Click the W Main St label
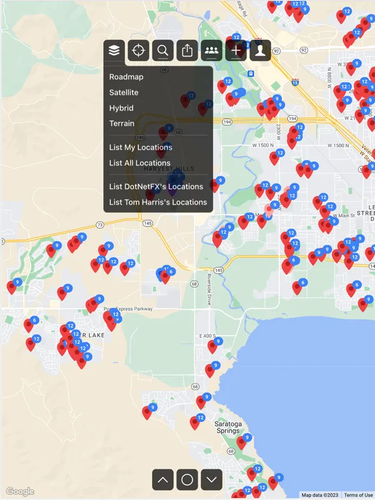Image resolution: width=375 pixels, height=500 pixels. (344, 215)
